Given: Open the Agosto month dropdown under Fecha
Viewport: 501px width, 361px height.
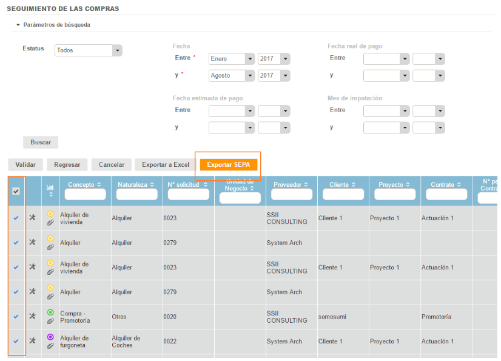Looking at the screenshot, I should tap(232, 76).
